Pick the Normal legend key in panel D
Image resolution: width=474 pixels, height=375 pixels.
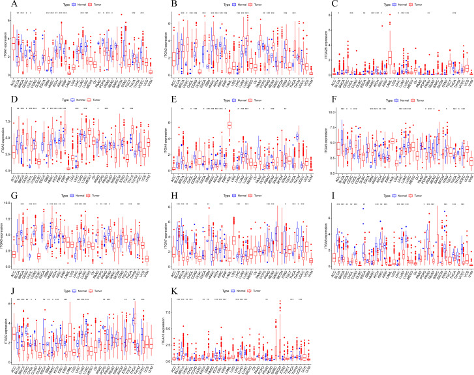point(72,100)
